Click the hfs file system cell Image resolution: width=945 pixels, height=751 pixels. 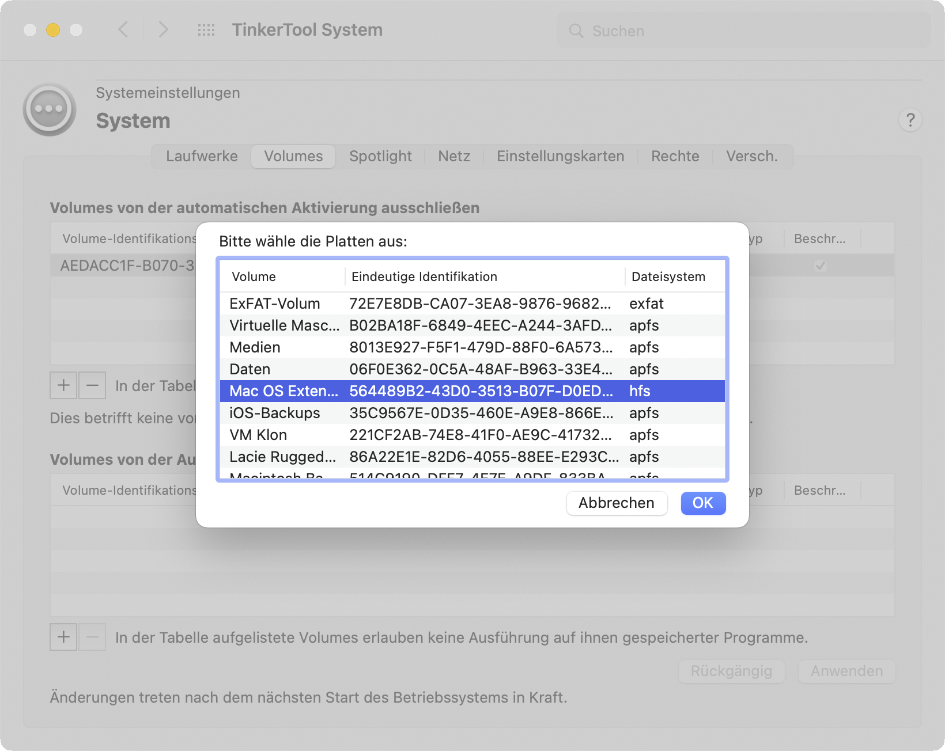[x=640, y=391]
